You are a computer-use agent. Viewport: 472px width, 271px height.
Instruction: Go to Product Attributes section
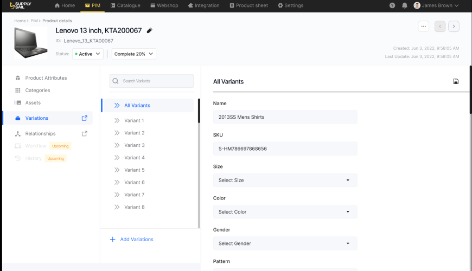click(x=46, y=78)
